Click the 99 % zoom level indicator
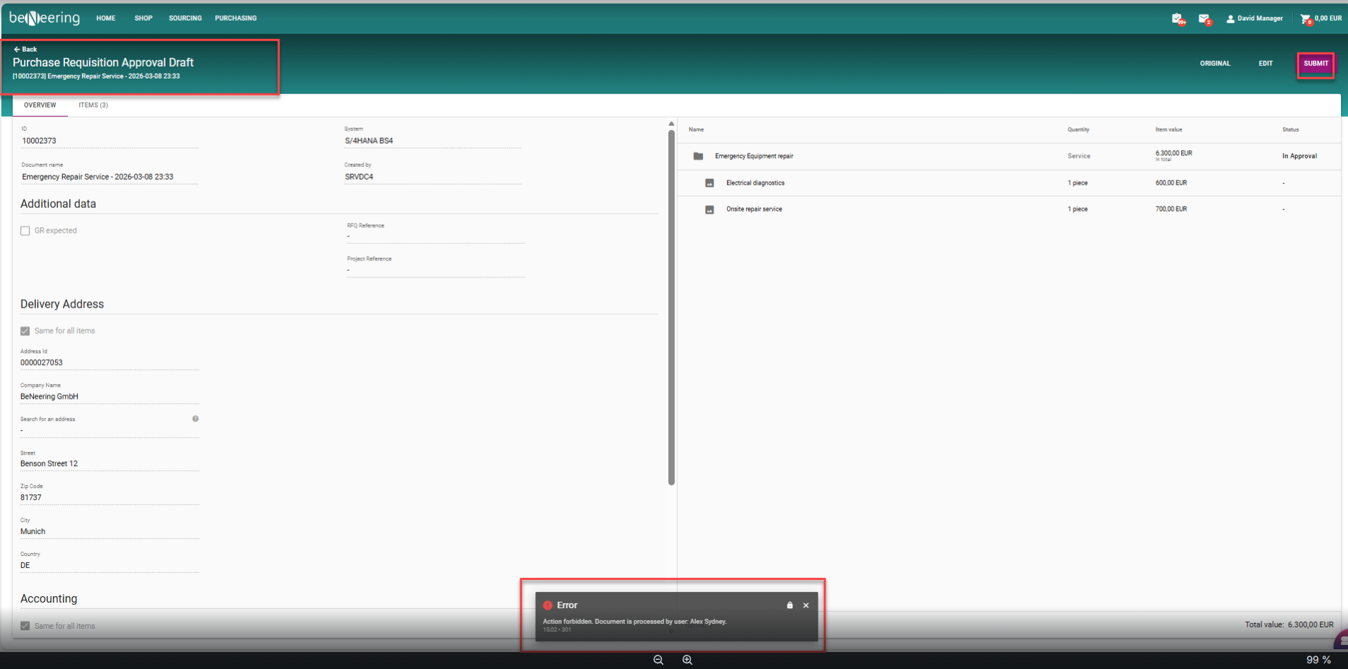The image size is (1348, 669). click(x=1318, y=660)
